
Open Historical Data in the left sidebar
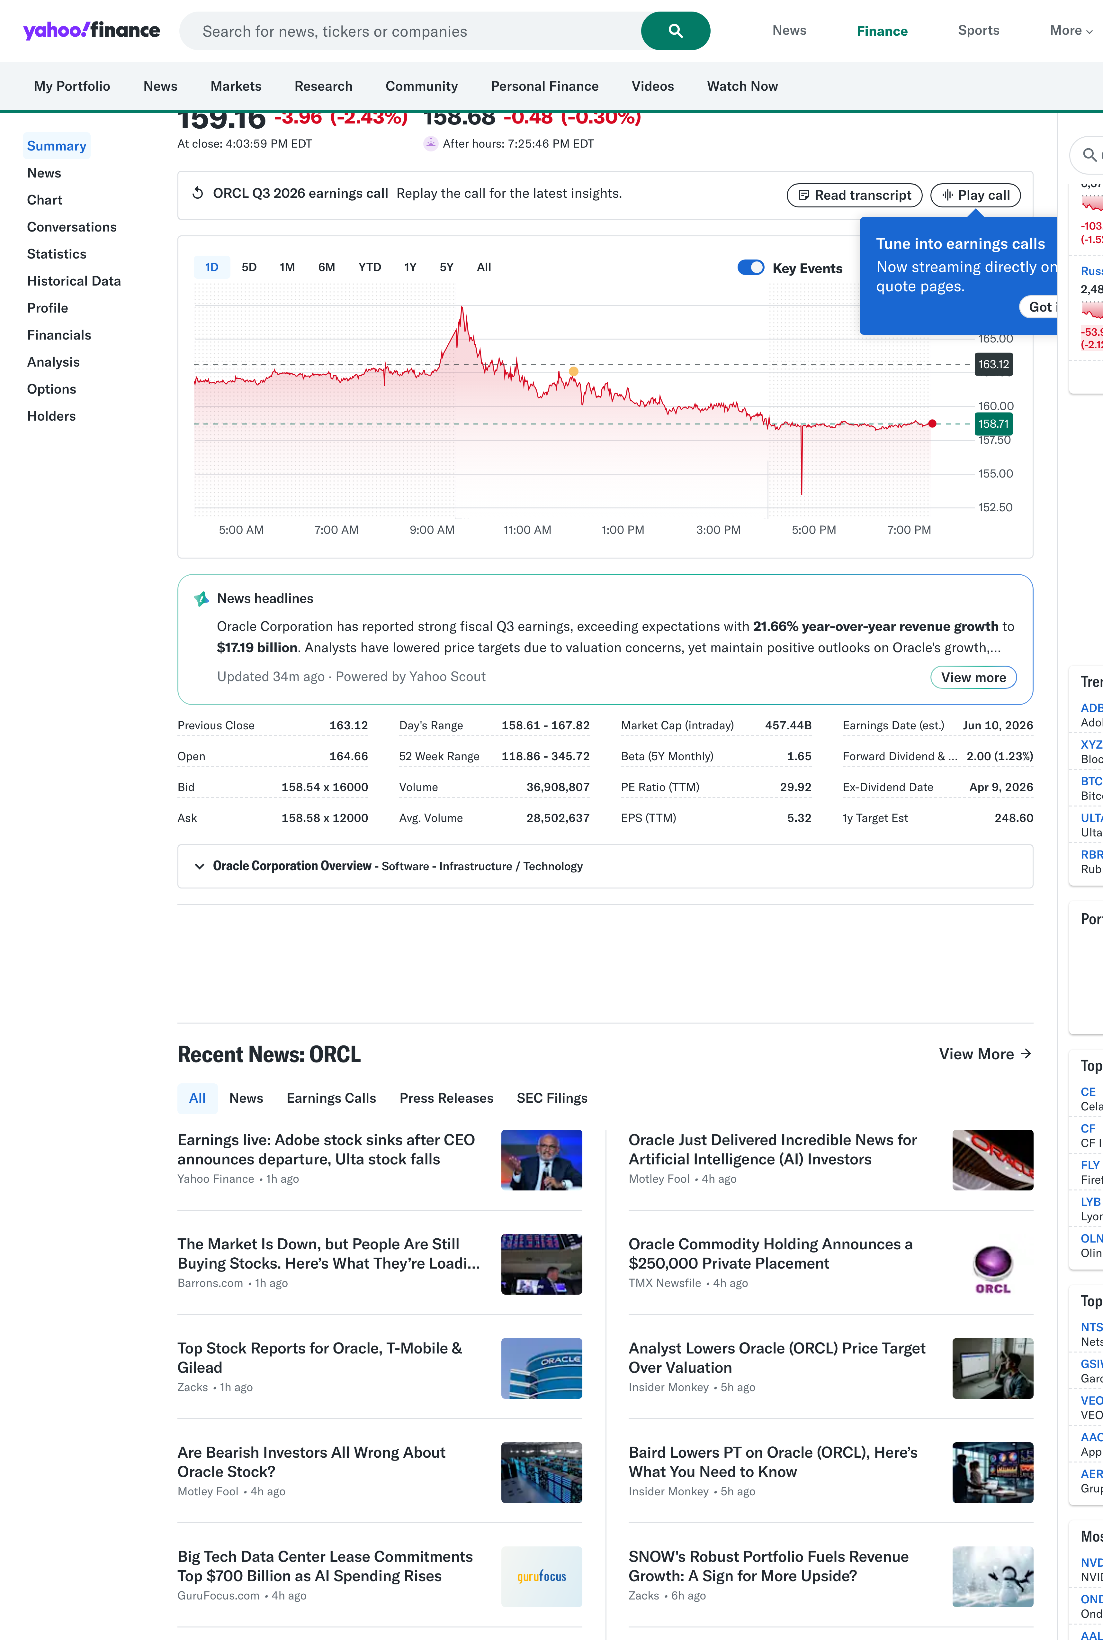pos(74,281)
